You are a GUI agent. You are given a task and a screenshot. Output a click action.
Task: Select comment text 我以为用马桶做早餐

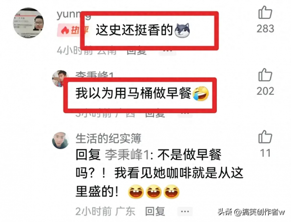point(133,93)
